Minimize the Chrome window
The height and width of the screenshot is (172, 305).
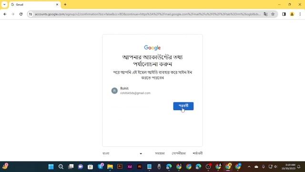(279, 4)
